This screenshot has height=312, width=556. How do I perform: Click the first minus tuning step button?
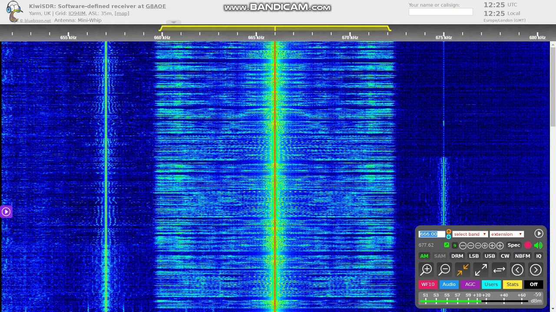tap(463, 246)
